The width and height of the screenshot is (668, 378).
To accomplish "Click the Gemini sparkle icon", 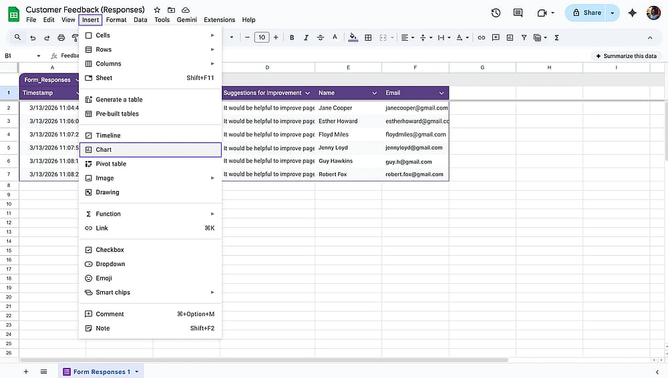I will (x=632, y=13).
